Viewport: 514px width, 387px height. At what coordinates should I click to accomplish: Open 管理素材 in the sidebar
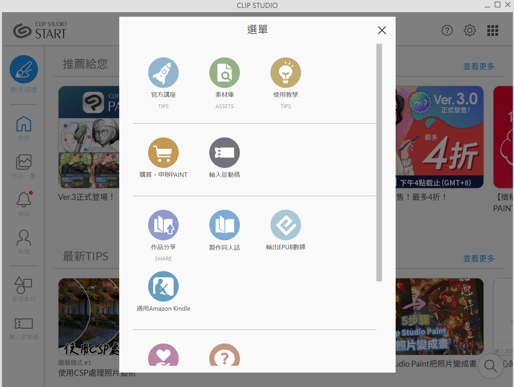pyautogui.click(x=24, y=289)
